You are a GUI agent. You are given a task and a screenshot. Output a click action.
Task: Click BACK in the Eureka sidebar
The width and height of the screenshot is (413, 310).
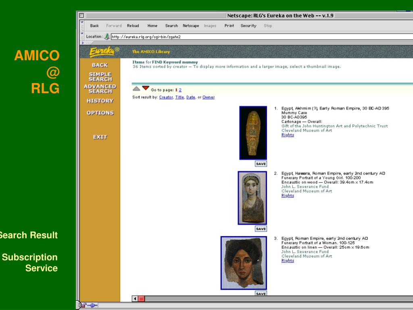[100, 65]
